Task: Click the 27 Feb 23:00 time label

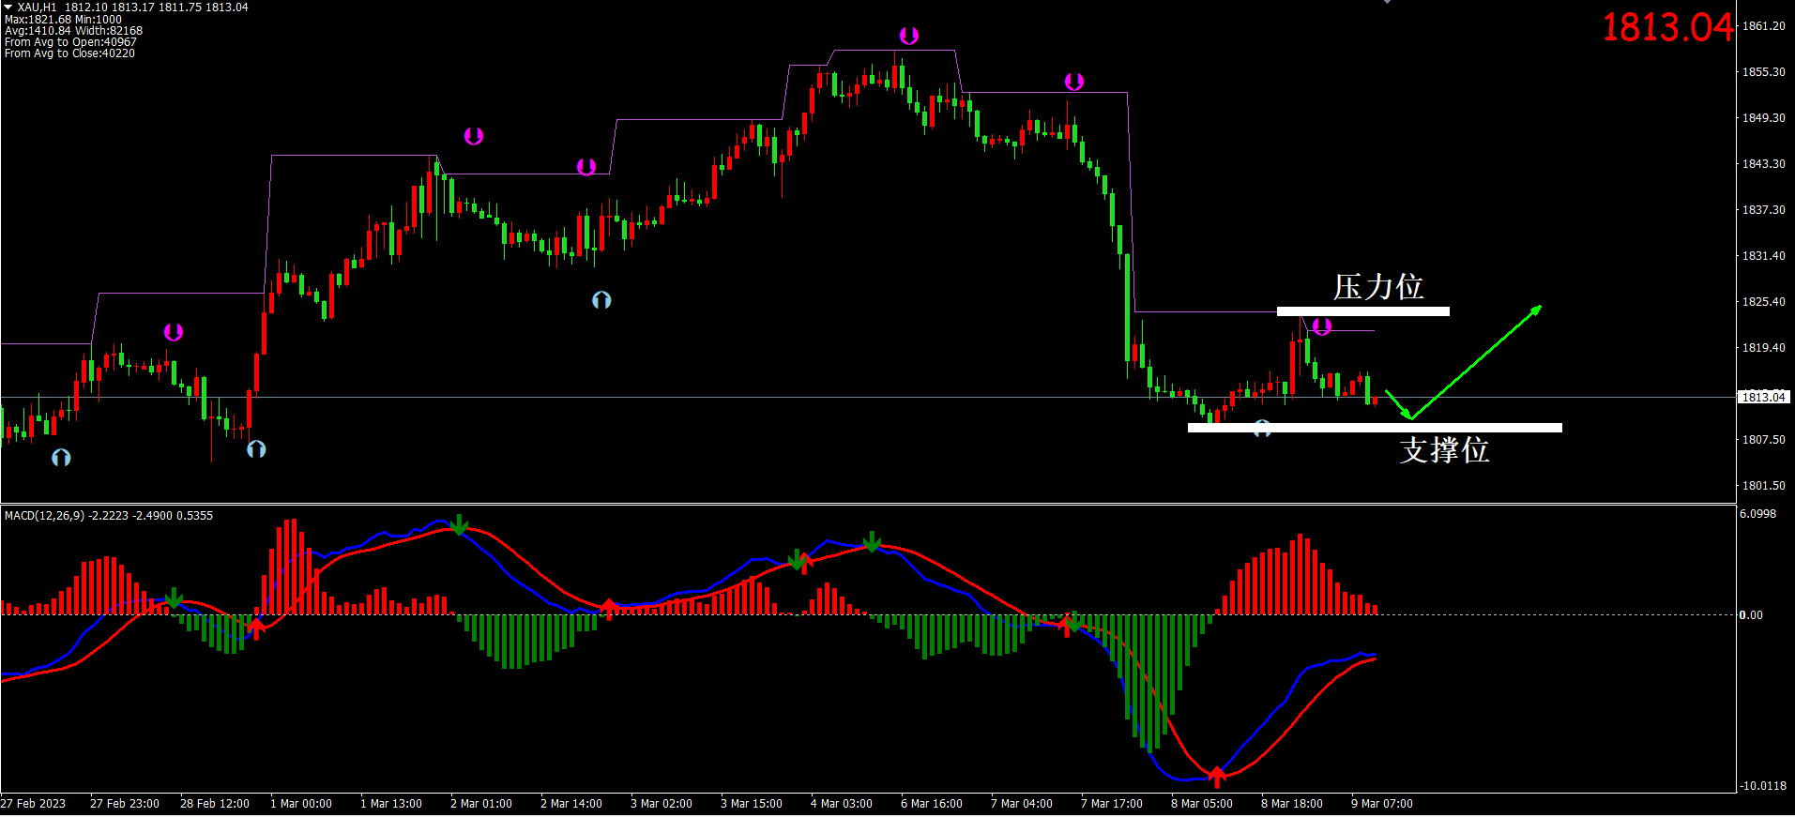Action: (125, 804)
